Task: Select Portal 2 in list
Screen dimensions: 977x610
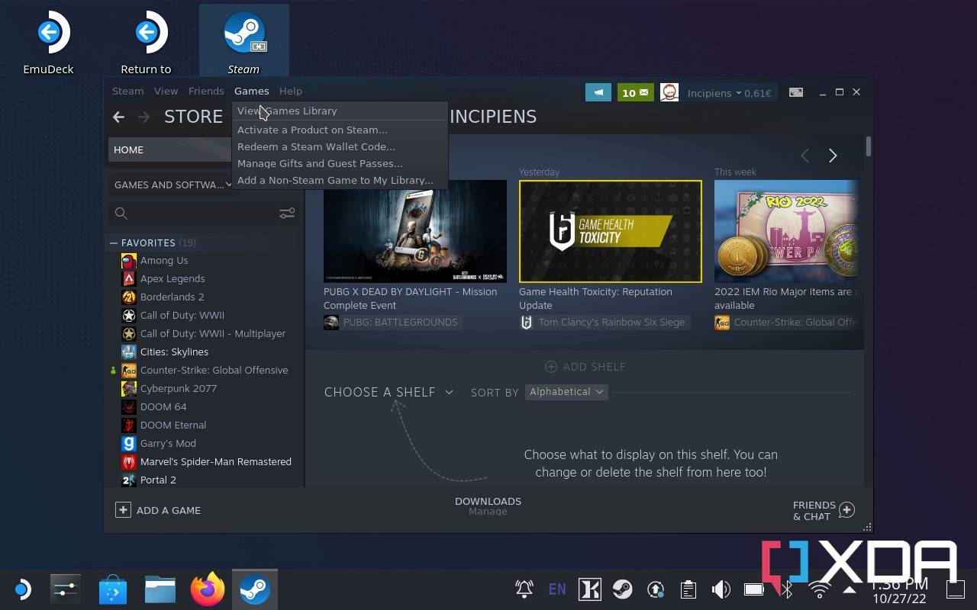Action: point(158,480)
